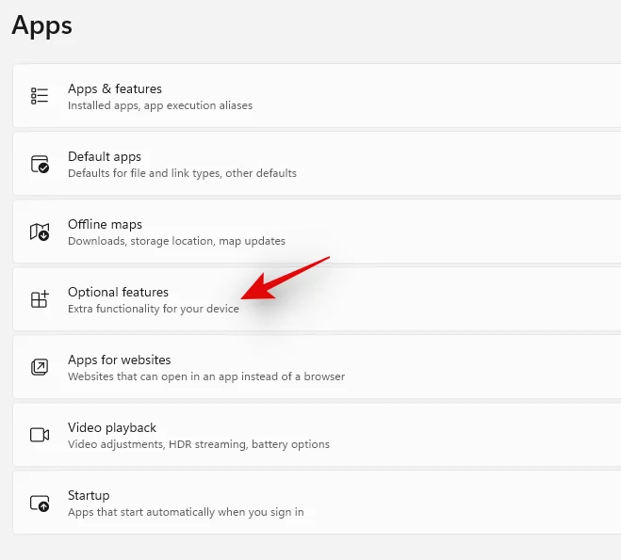Viewport: 621px width, 560px height.
Task: Open the Offline maps heading
Action: (105, 224)
